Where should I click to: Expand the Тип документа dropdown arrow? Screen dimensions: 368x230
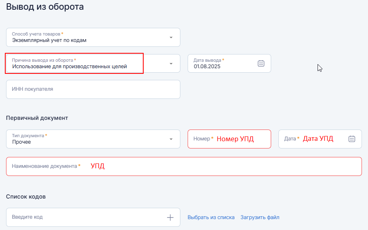[171, 139]
